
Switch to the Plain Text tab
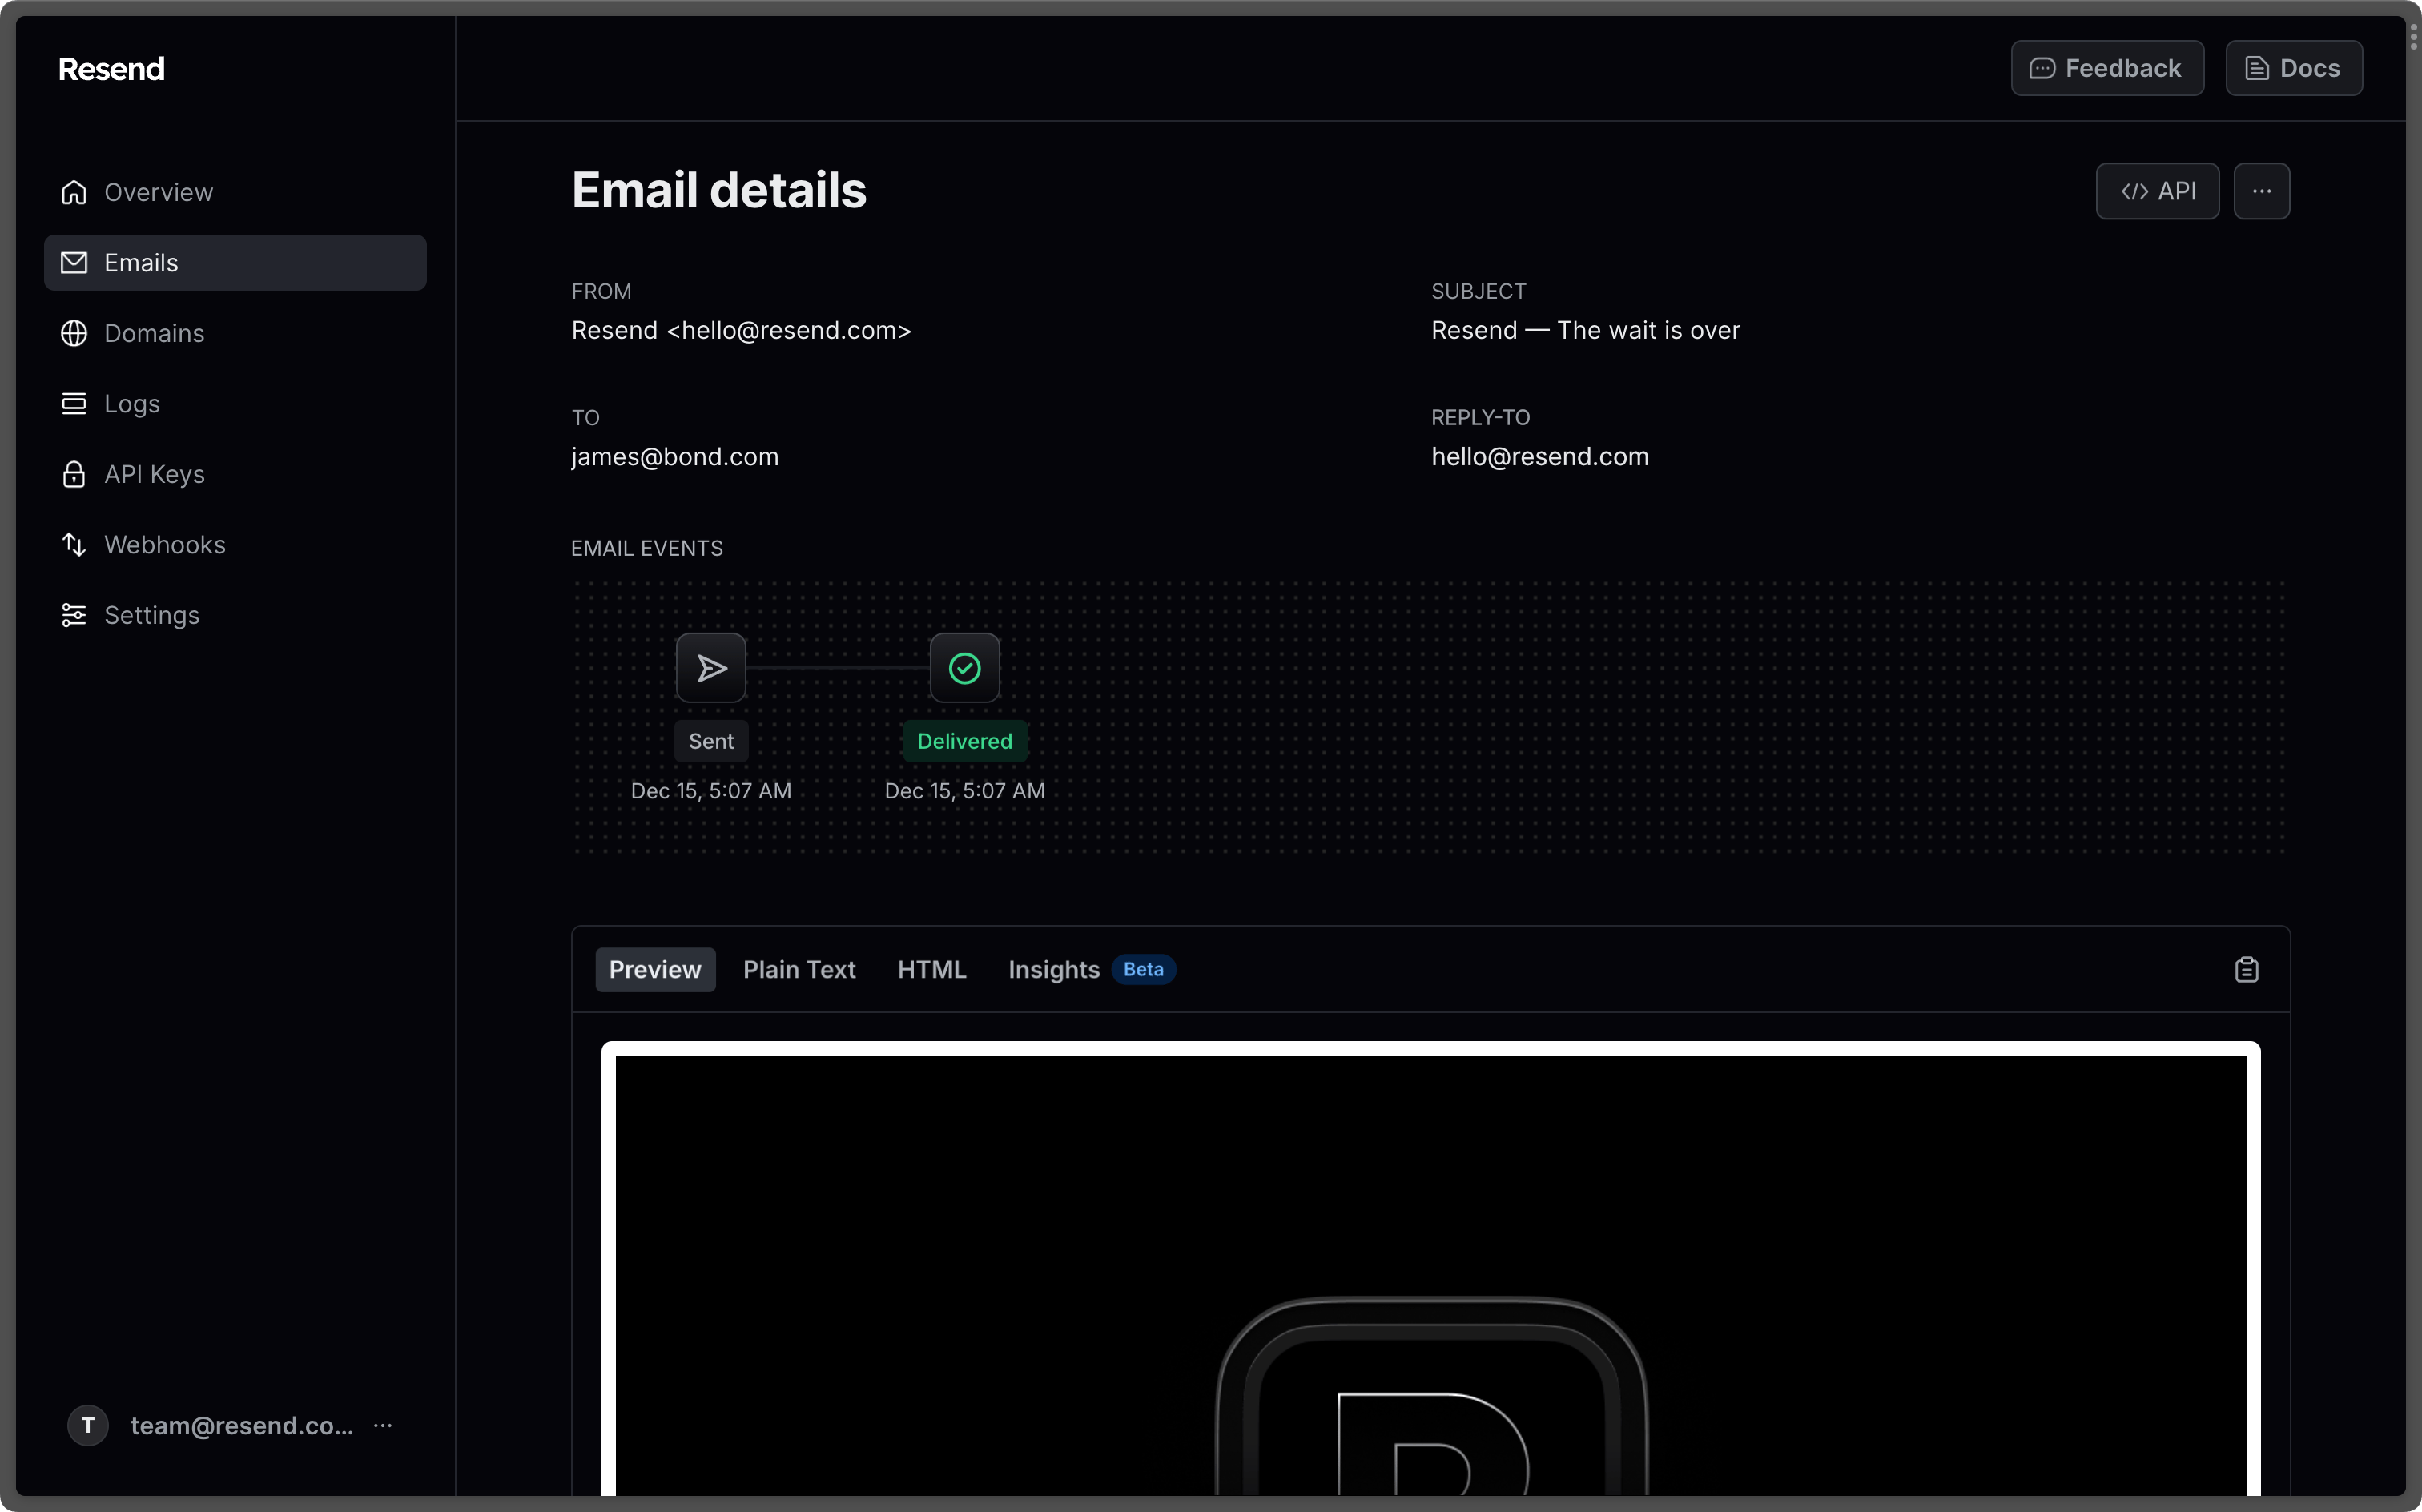799,970
